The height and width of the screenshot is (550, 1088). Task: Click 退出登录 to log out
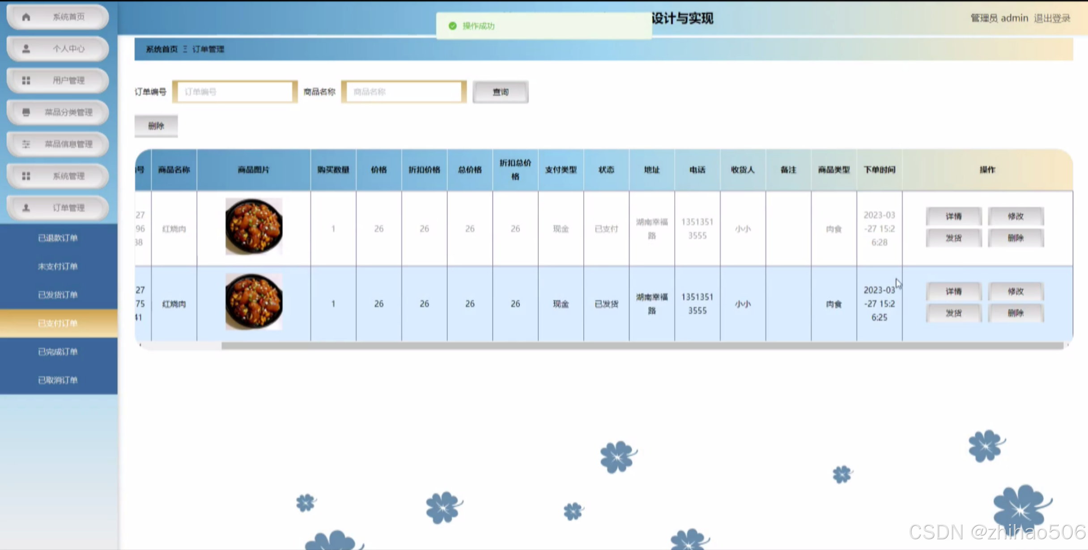[1052, 18]
